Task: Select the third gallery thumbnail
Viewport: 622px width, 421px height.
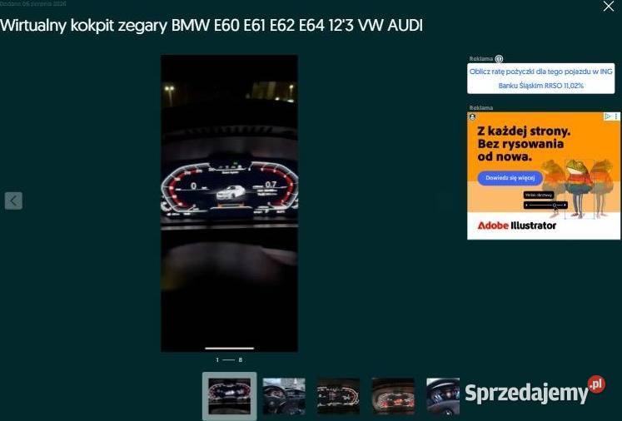Action: (x=338, y=396)
